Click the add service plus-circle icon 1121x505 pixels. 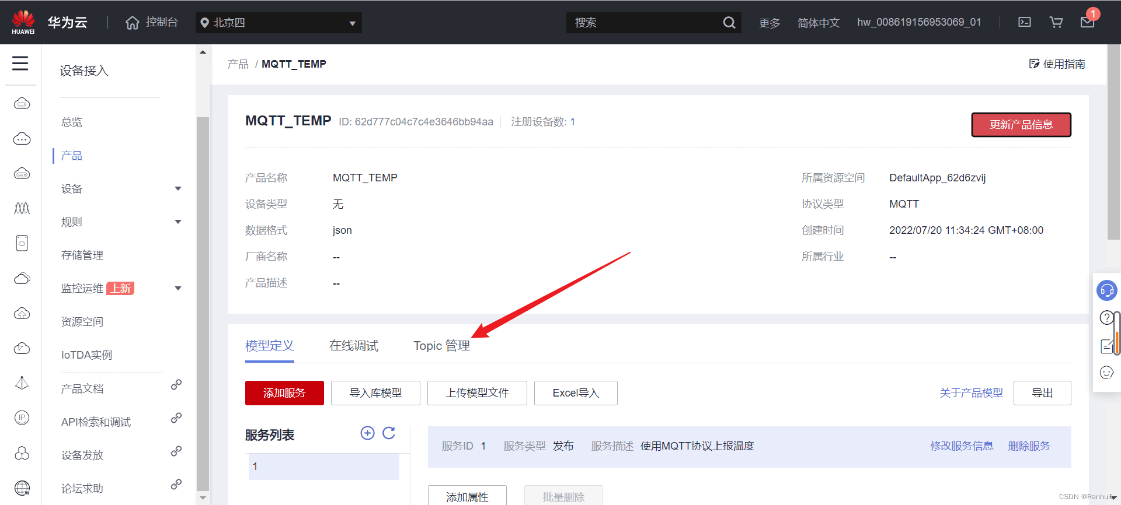click(367, 433)
